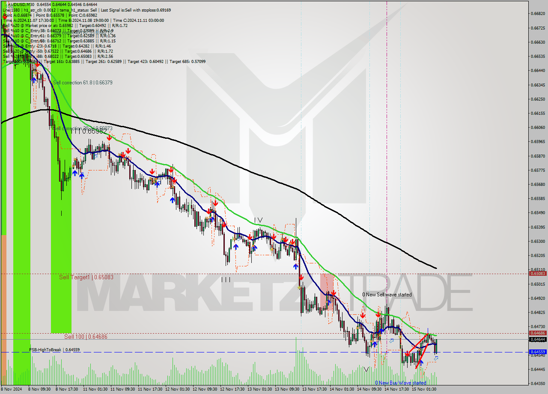Click the '15 Nov 01:30' time axis label
548x394 pixels.
click(424, 389)
